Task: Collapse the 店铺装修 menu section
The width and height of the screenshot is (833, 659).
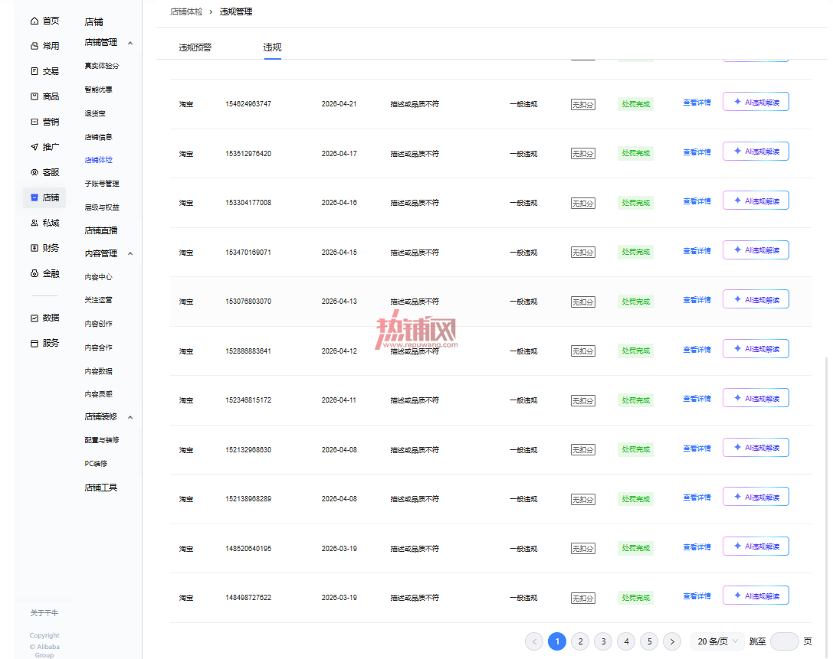Action: pyautogui.click(x=130, y=417)
